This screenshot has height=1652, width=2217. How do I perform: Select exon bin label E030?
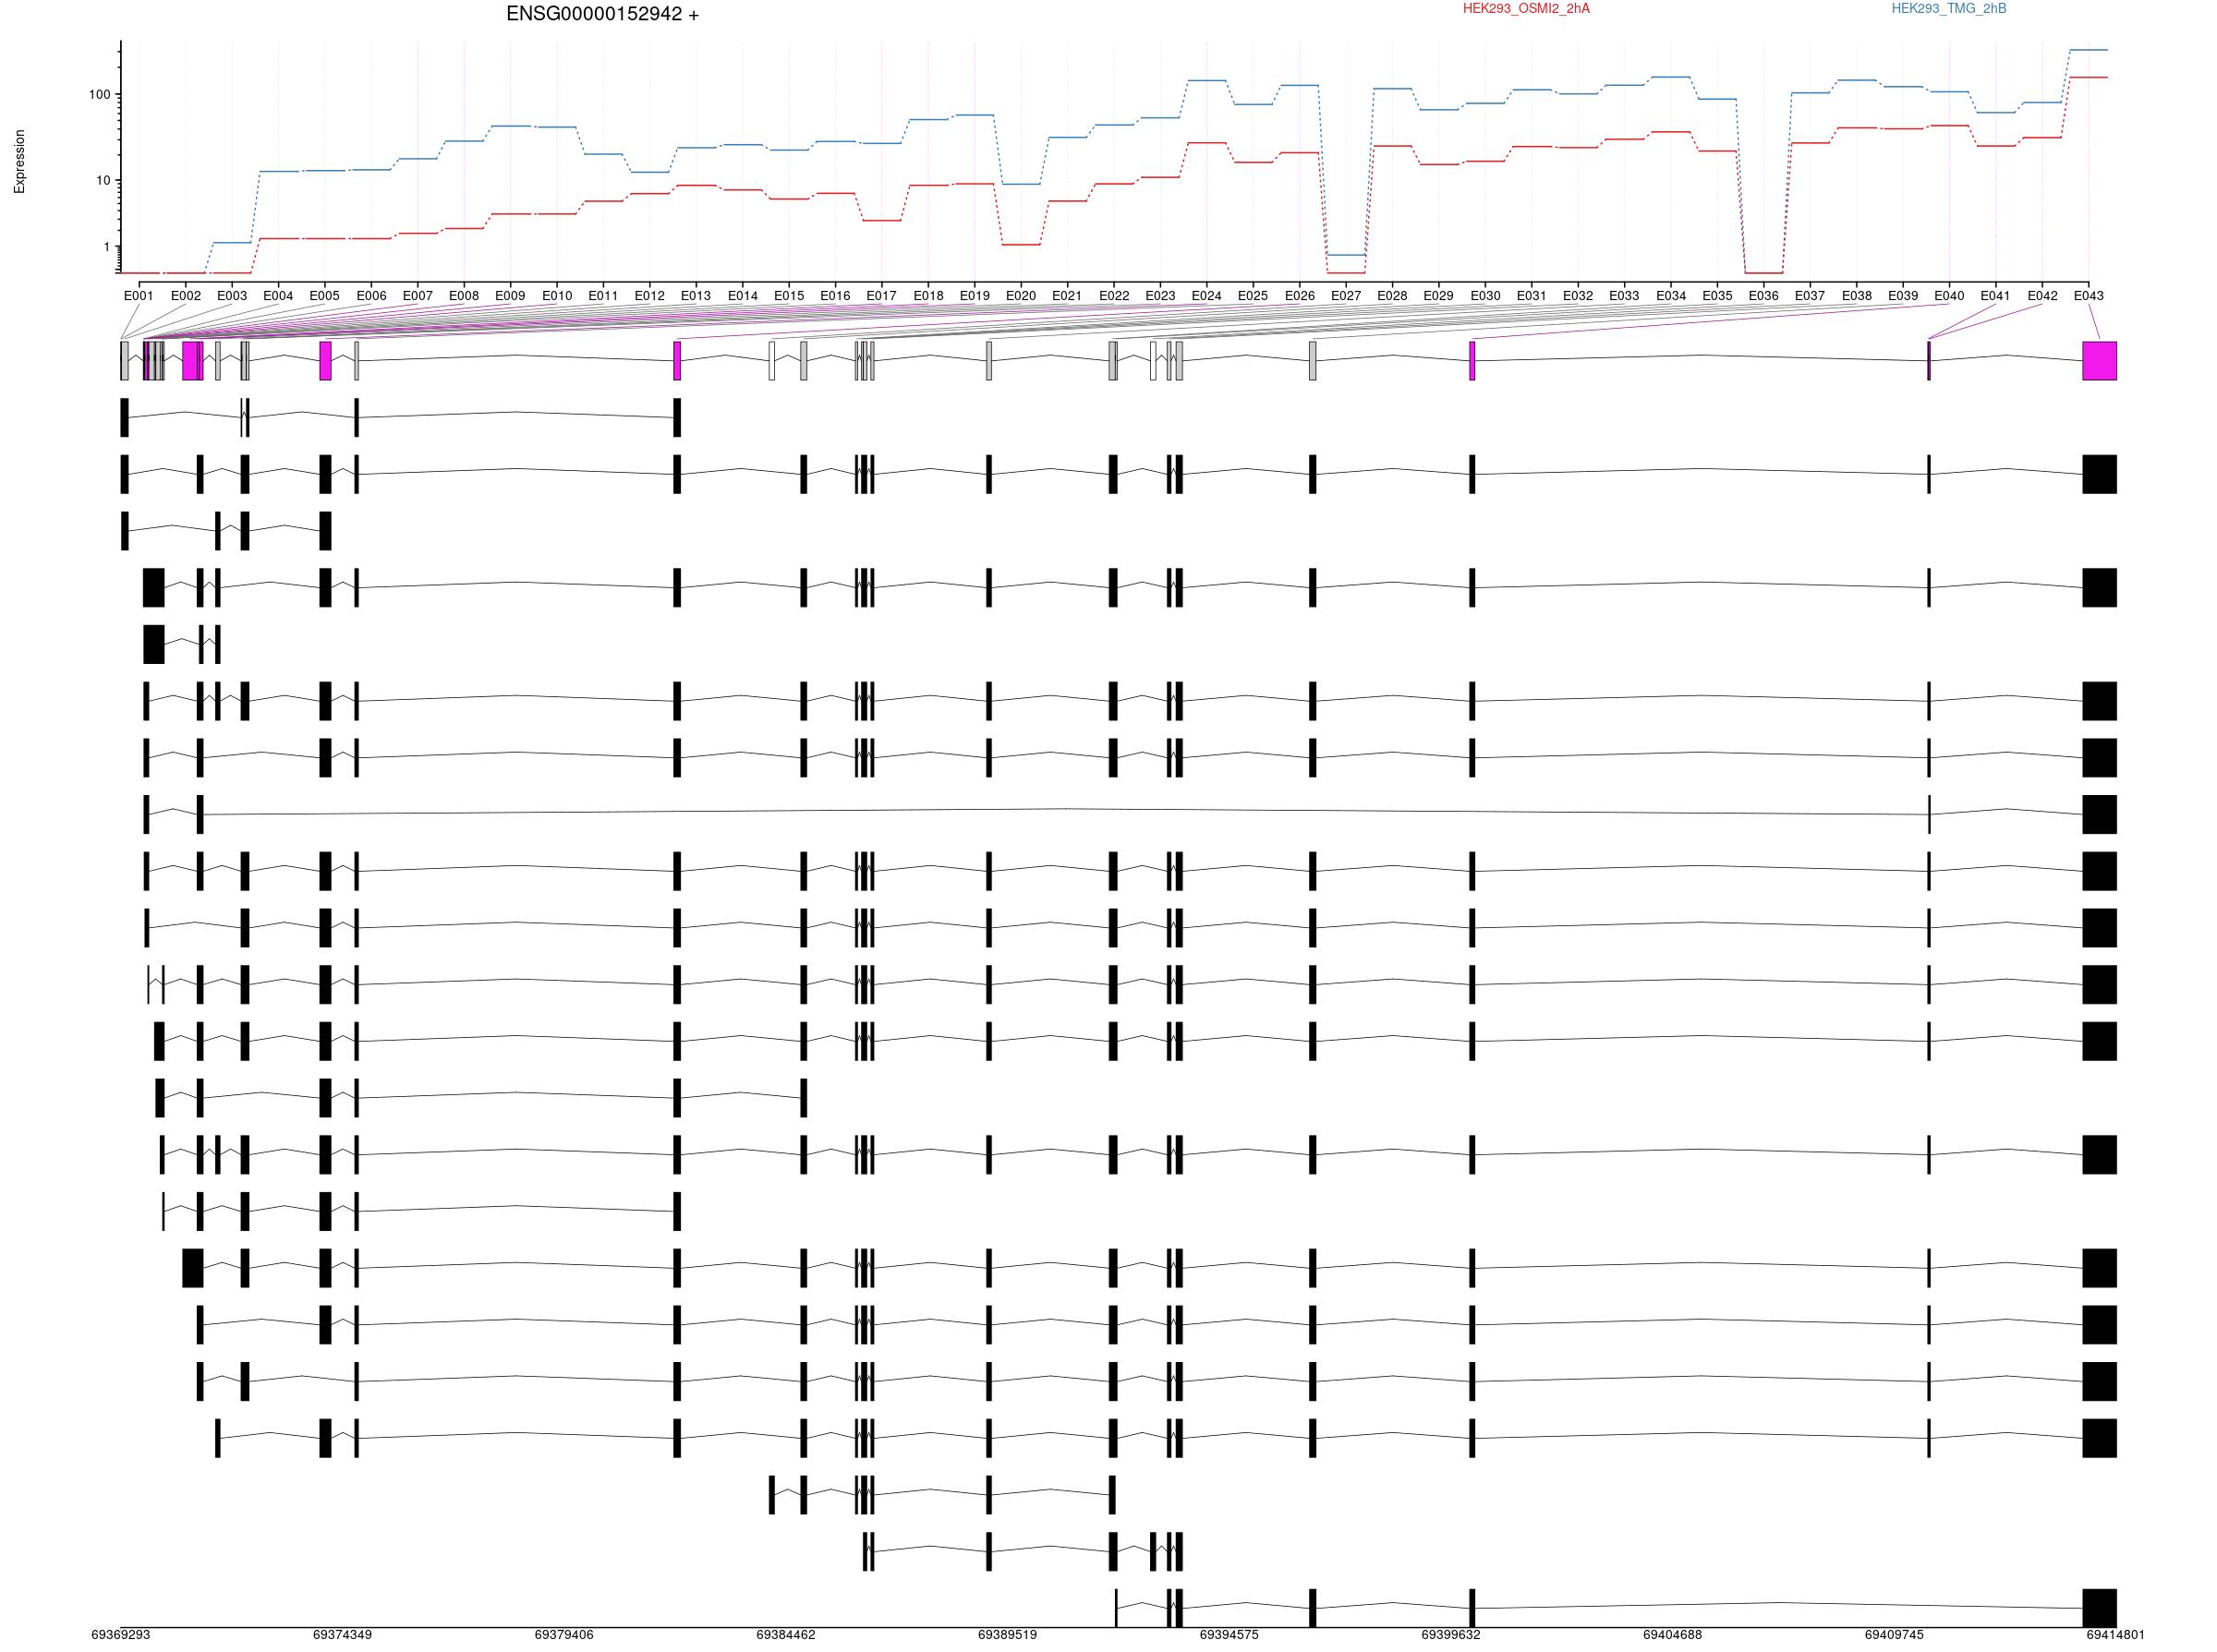click(1484, 296)
